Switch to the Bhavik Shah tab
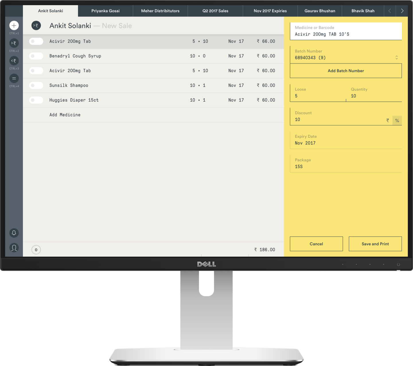Screen dimensions: 413x366 click(x=363, y=11)
